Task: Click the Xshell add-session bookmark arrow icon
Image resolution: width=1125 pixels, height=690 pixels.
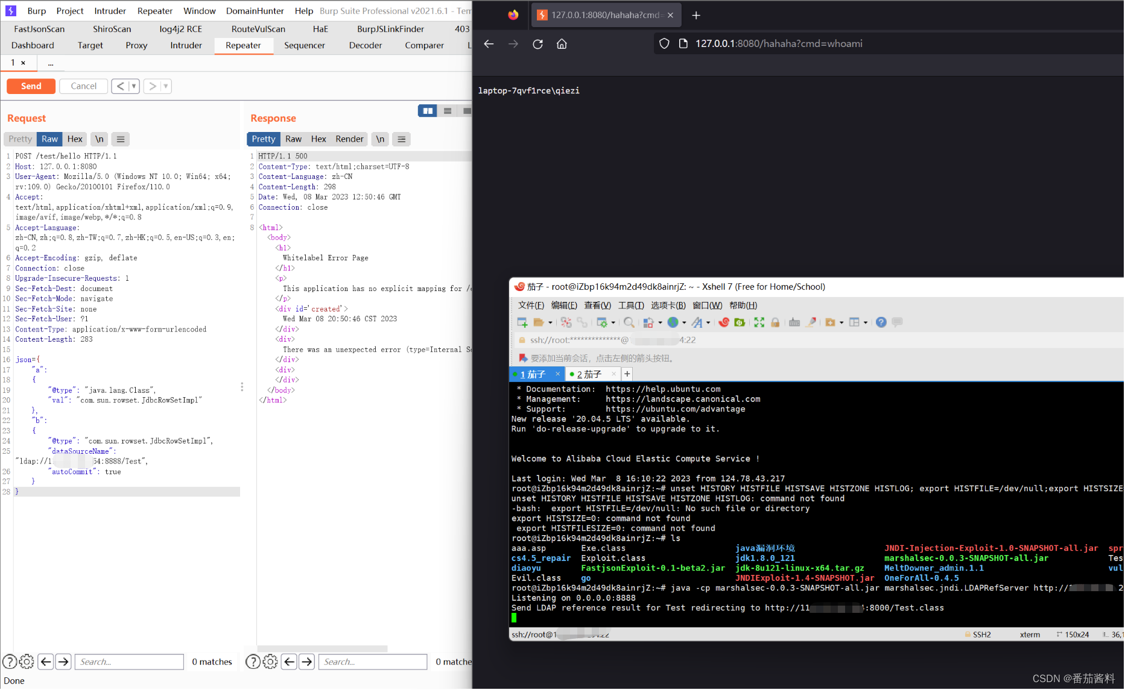Action: pos(523,358)
